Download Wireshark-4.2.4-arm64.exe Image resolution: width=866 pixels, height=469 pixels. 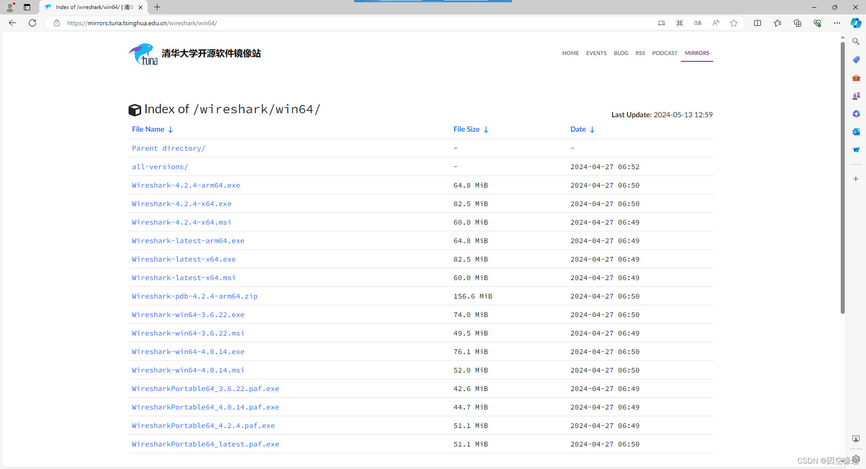click(186, 185)
